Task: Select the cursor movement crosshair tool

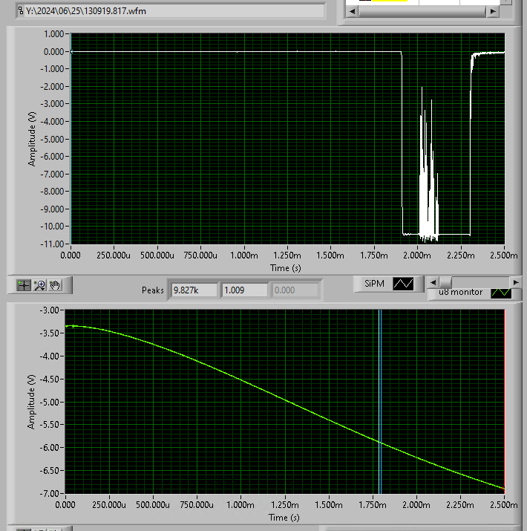Action: tap(24, 285)
